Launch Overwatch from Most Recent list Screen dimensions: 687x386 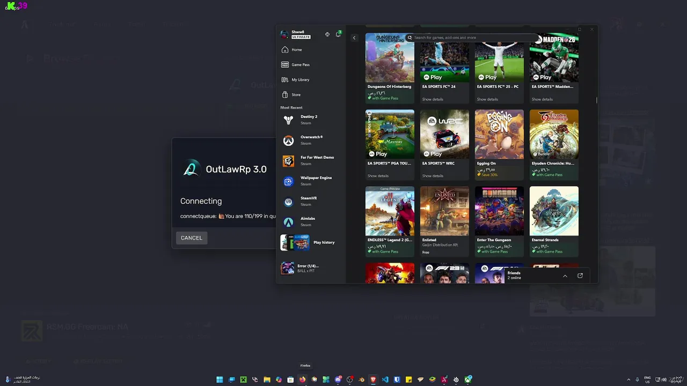point(311,140)
